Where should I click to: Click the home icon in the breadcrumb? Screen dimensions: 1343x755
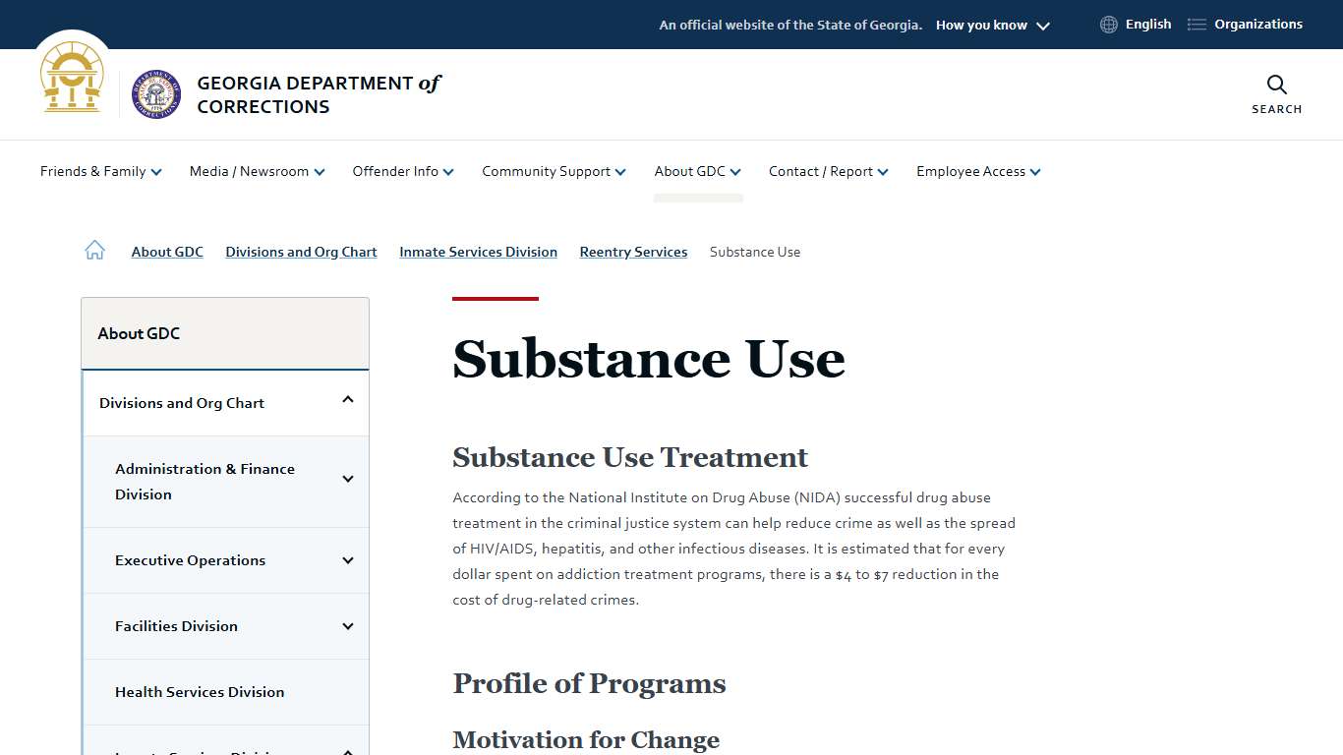tap(94, 250)
